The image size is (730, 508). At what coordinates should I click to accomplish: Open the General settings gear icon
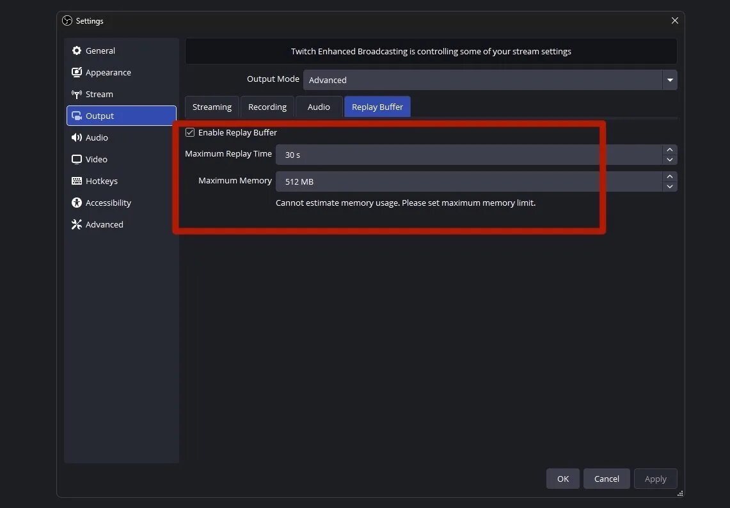[76, 50]
